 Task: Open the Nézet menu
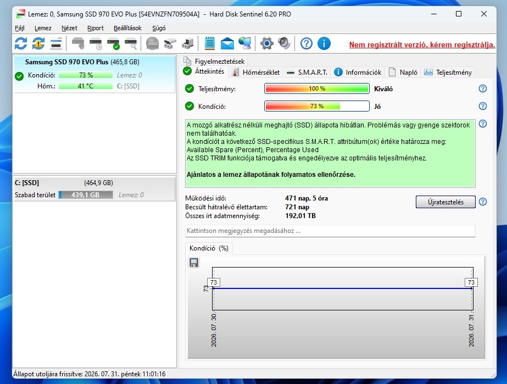69,28
